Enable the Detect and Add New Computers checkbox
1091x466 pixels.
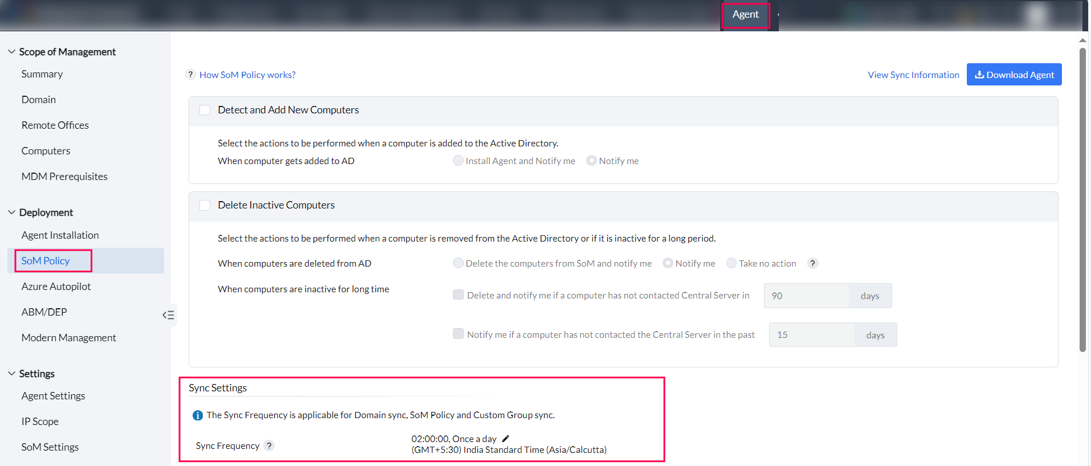205,110
